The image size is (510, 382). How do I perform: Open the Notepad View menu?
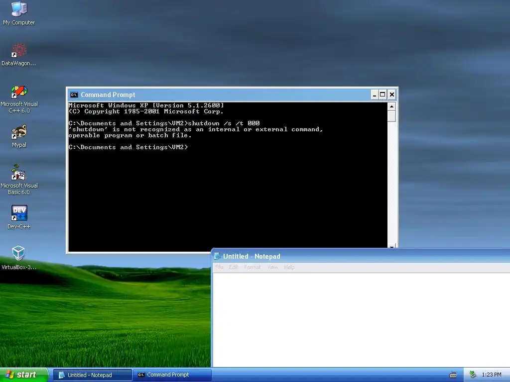272,267
